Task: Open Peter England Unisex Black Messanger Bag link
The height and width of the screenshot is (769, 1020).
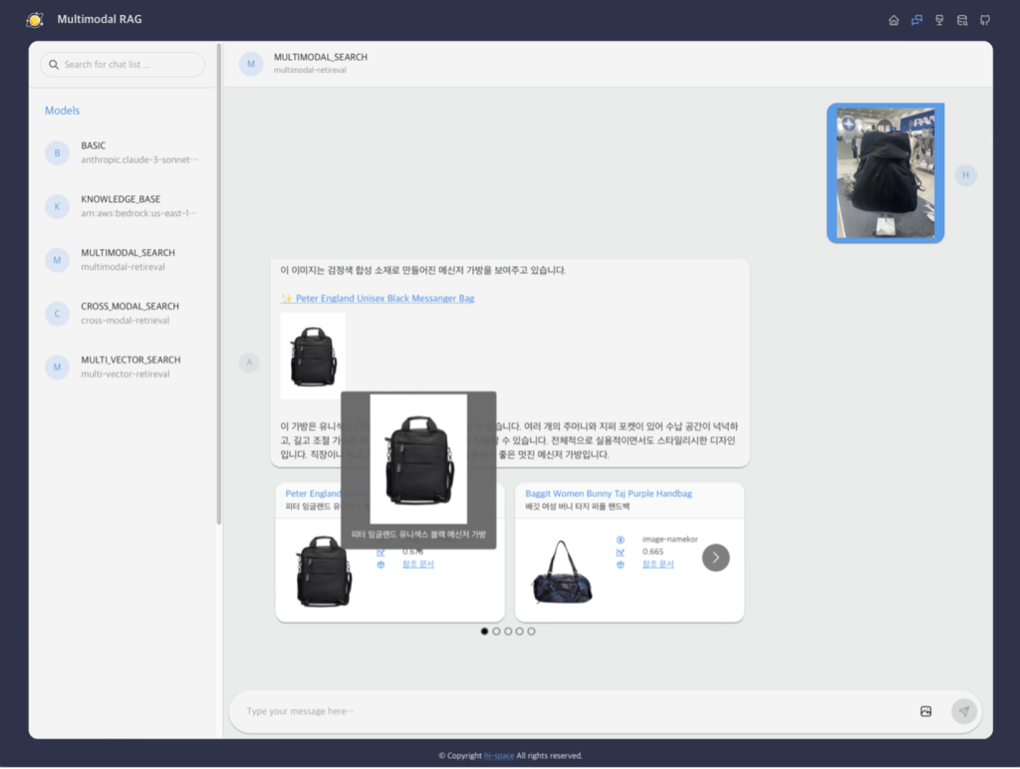Action: 378,298
